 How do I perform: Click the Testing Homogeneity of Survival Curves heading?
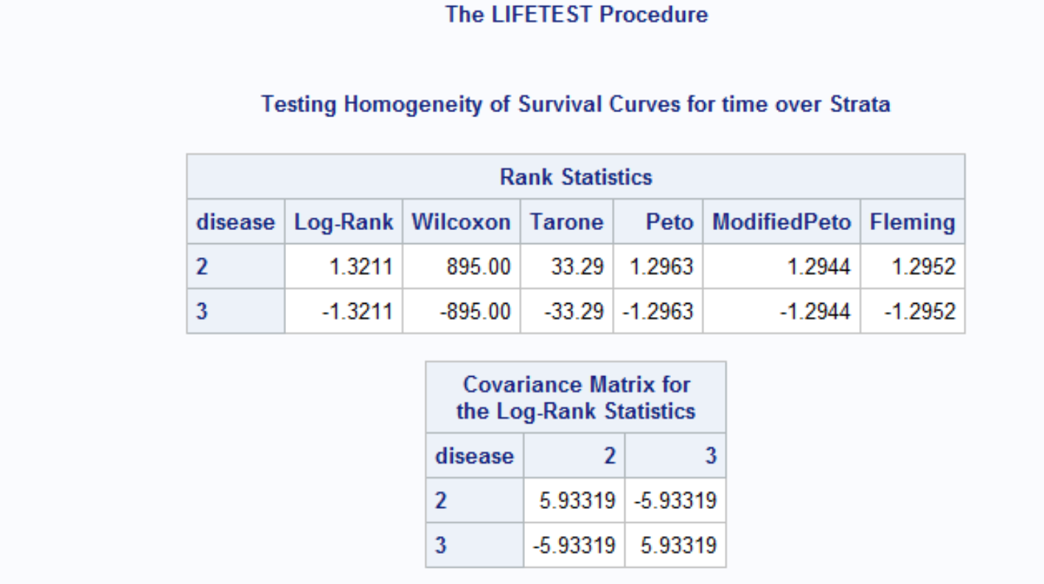[576, 104]
